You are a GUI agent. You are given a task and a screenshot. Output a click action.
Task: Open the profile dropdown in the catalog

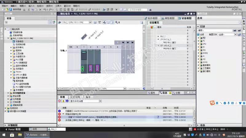pos(235,34)
